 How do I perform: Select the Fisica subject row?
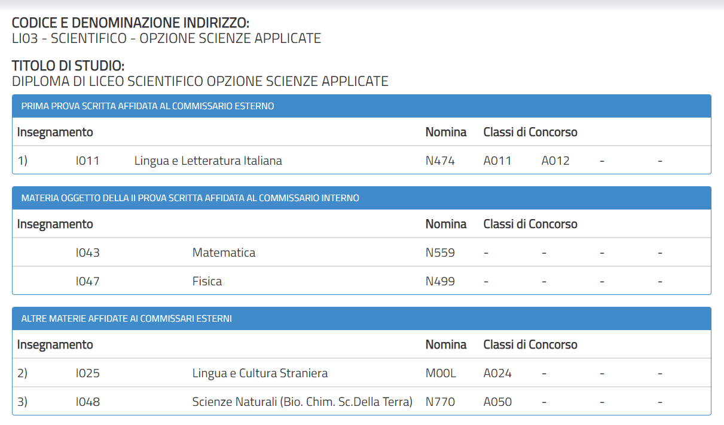[x=207, y=281]
